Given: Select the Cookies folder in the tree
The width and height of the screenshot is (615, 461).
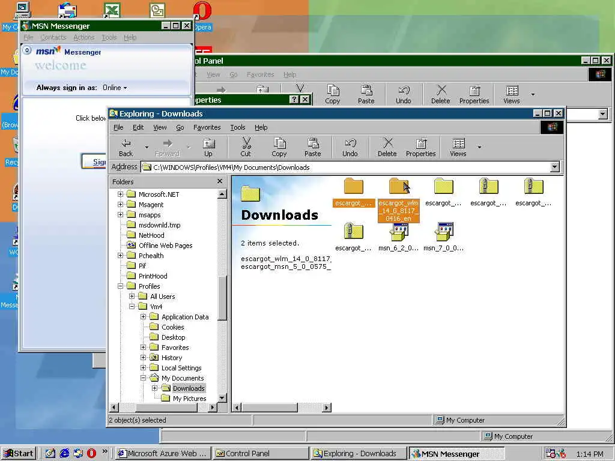Looking at the screenshot, I should coord(172,327).
